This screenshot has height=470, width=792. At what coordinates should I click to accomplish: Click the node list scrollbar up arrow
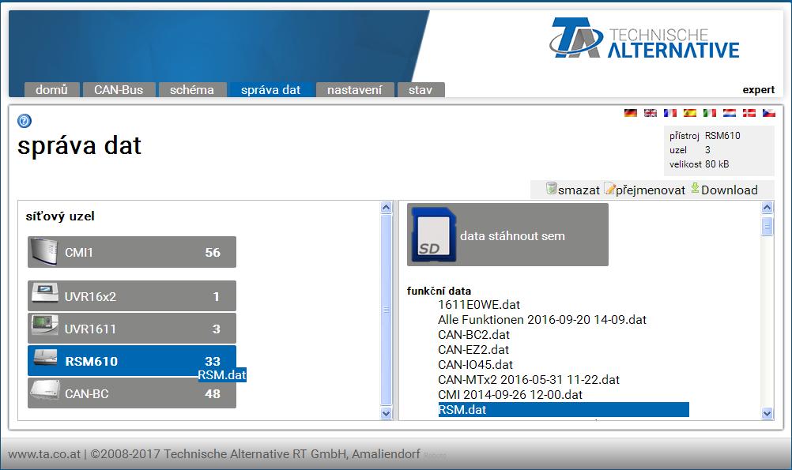point(387,208)
